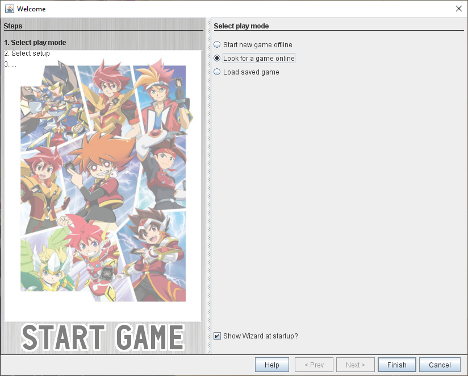This screenshot has height=376, width=468.
Task: Click the START GAME banner text
Action: coord(103,337)
